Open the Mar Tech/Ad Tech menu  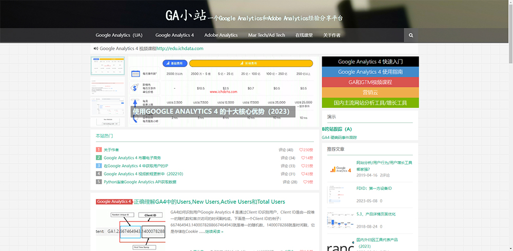click(266, 35)
